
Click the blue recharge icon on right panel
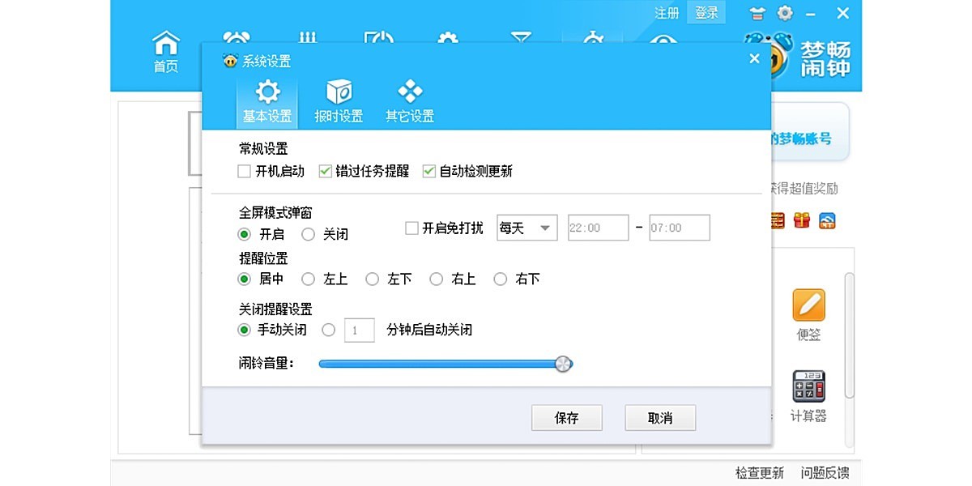827,220
